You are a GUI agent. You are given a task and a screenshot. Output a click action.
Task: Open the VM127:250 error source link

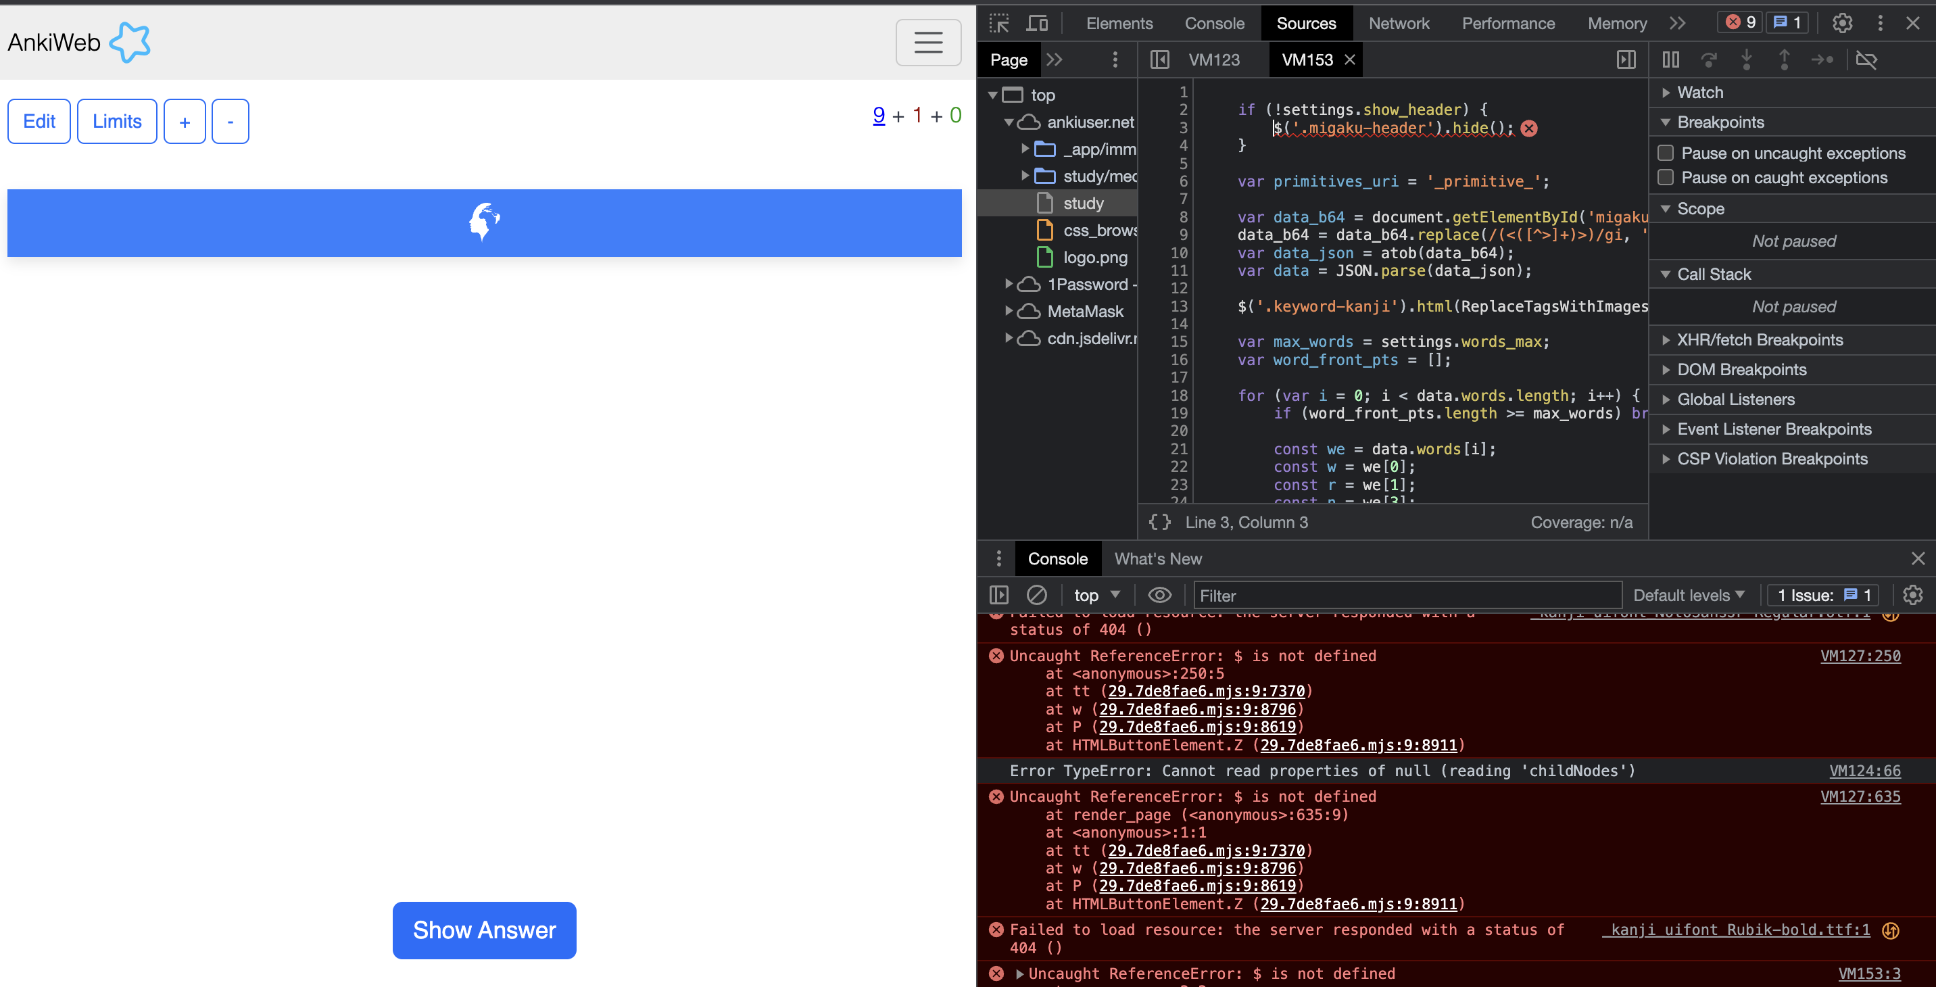click(1860, 656)
